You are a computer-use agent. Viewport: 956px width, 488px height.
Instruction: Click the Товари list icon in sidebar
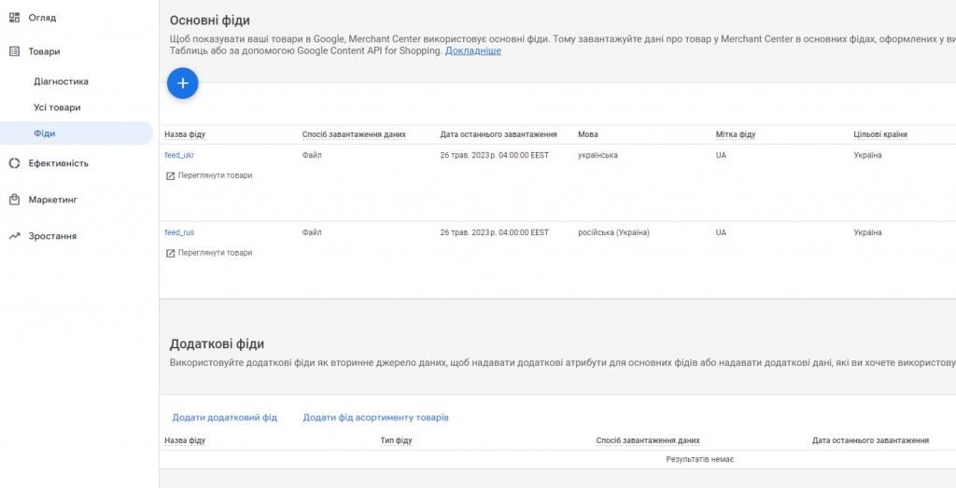pos(14,51)
